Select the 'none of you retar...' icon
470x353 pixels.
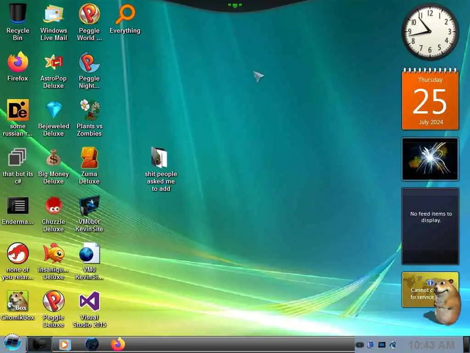point(18,261)
